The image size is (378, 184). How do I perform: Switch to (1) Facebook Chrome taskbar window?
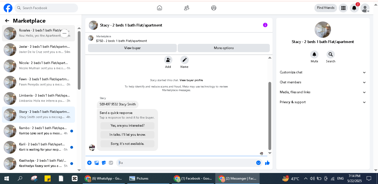pyautogui.click(x=193, y=178)
